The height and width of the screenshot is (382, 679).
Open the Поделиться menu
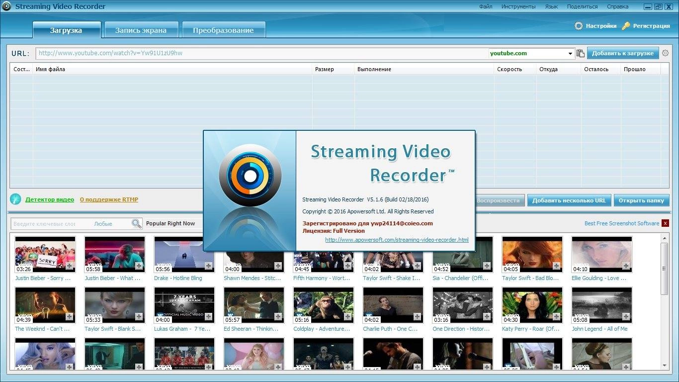582,6
